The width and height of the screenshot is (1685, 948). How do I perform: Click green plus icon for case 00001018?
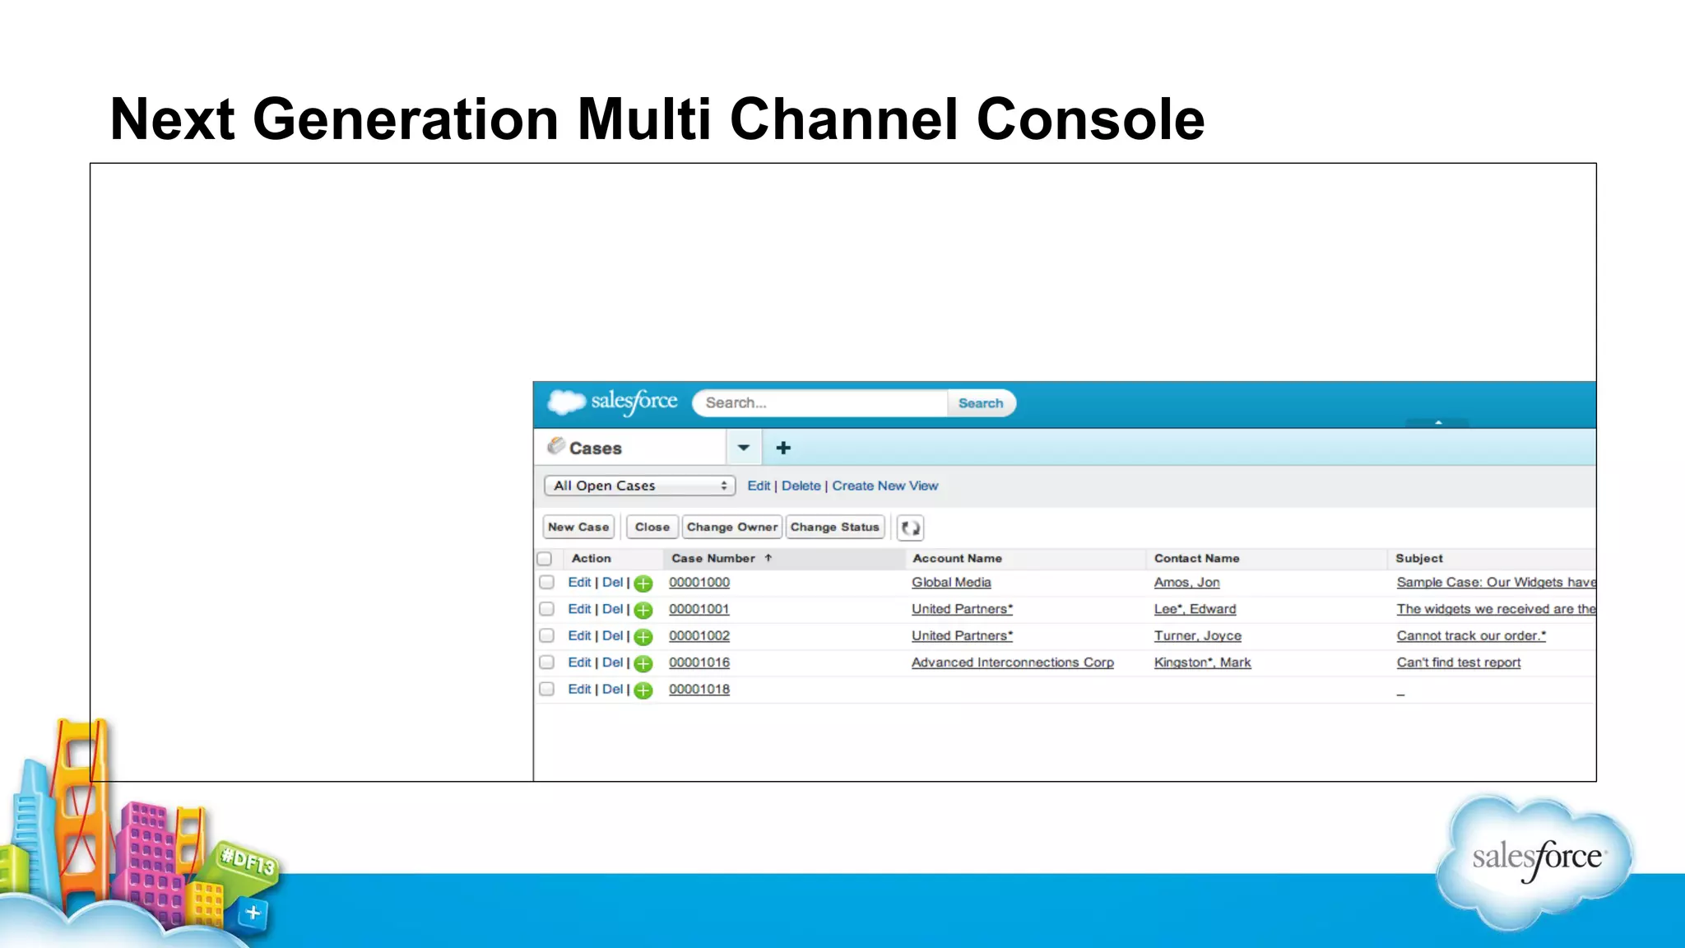(x=643, y=690)
